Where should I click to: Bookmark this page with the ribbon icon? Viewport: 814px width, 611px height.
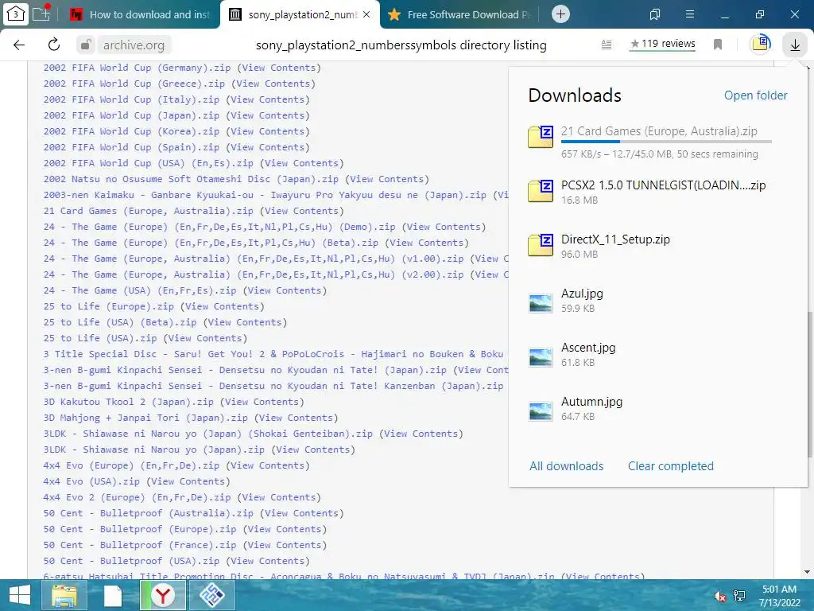(x=718, y=45)
